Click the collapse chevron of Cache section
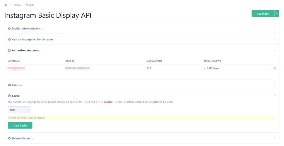Image resolution: width=284 pixels, height=146 pixels. click(x=275, y=96)
